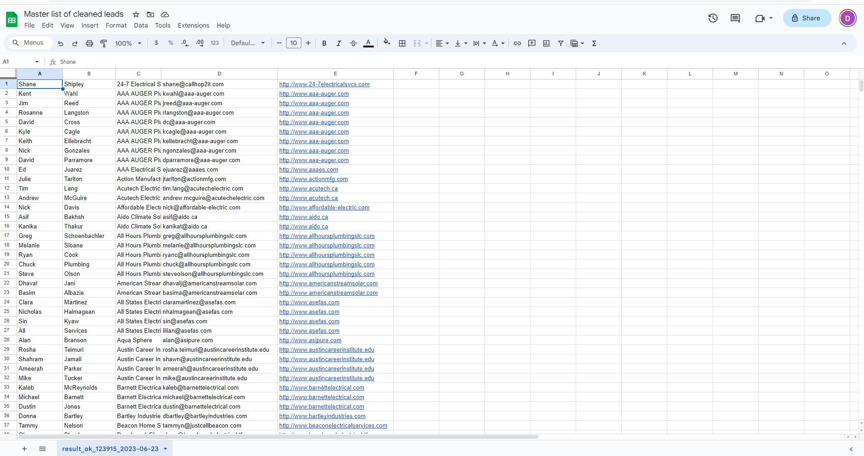Open the View menu
The width and height of the screenshot is (864, 456).
click(x=67, y=25)
